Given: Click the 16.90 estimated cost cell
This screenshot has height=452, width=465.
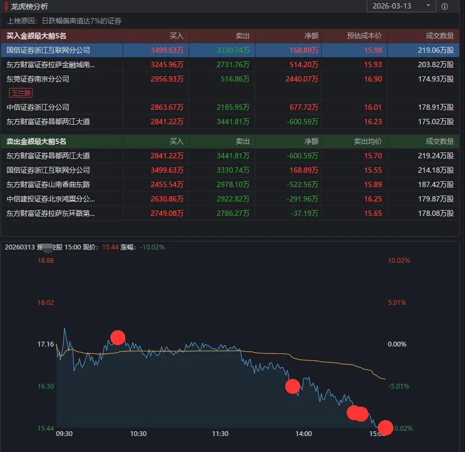Looking at the screenshot, I should point(373,79).
